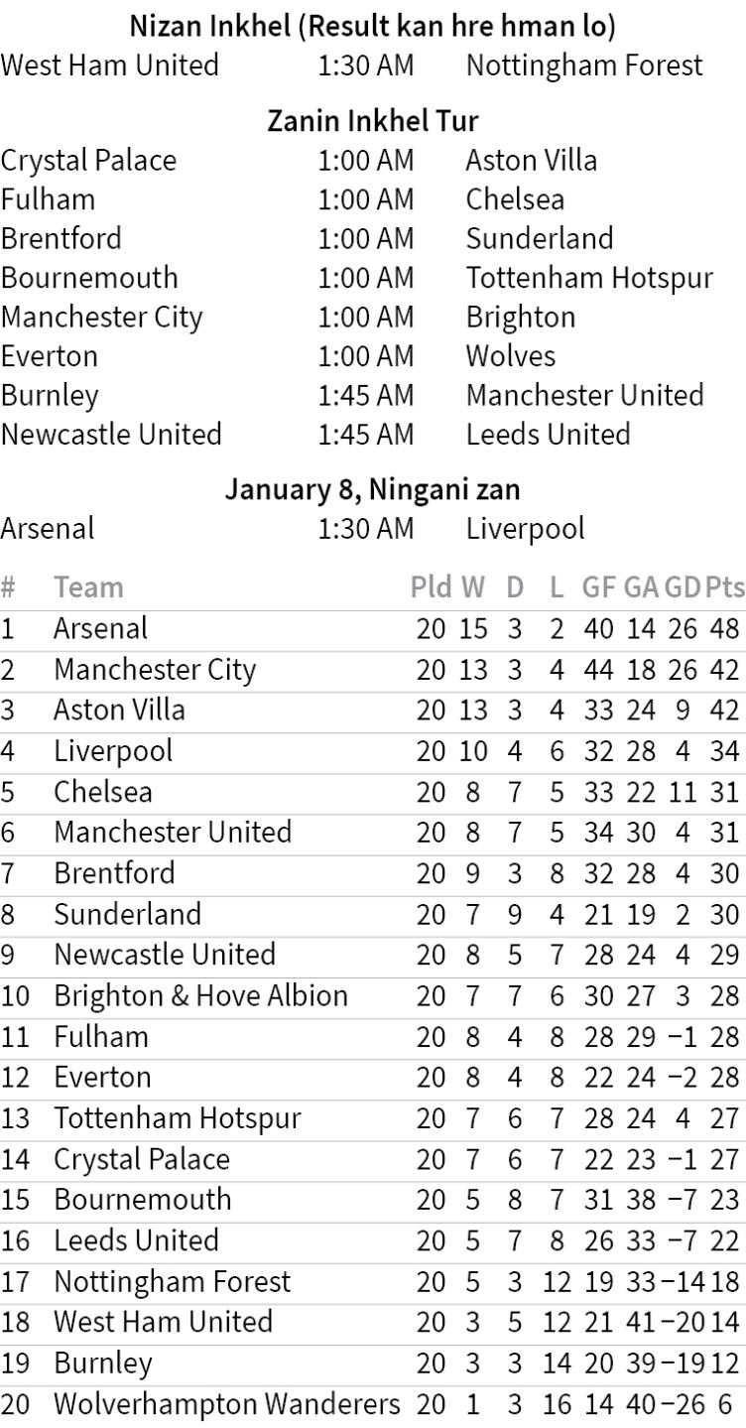
Task: Select the GD column header
Action: 683,587
